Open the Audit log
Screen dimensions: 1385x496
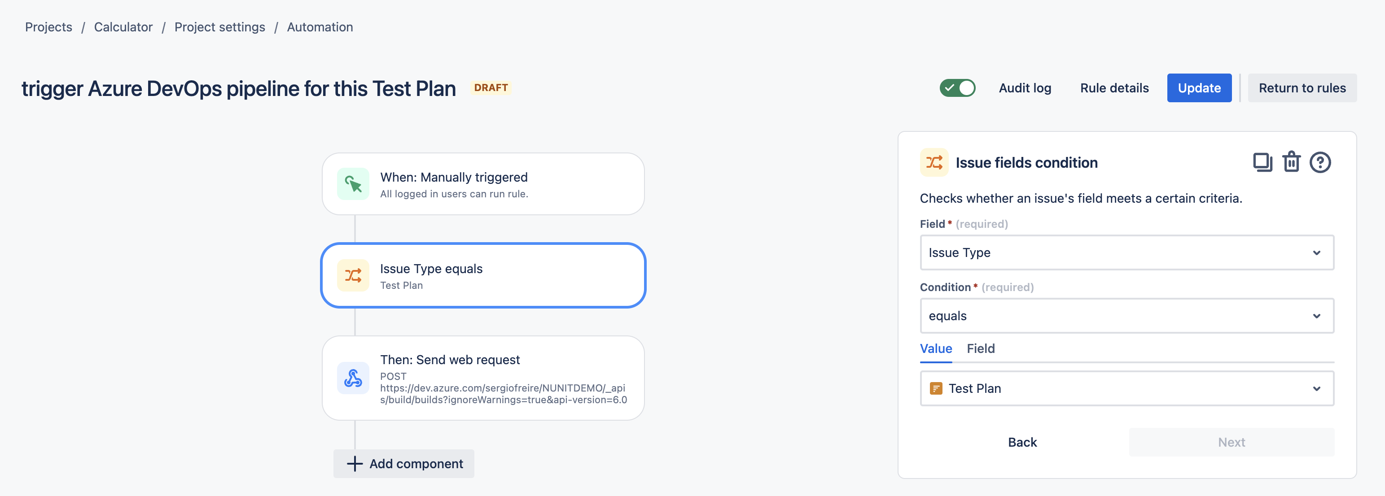pos(1025,87)
